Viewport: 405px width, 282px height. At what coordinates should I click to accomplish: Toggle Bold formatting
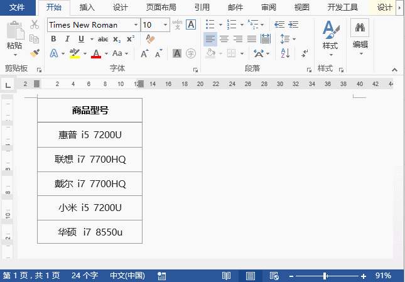point(53,39)
